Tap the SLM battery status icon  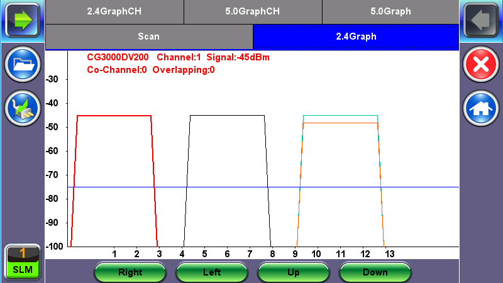(x=23, y=263)
